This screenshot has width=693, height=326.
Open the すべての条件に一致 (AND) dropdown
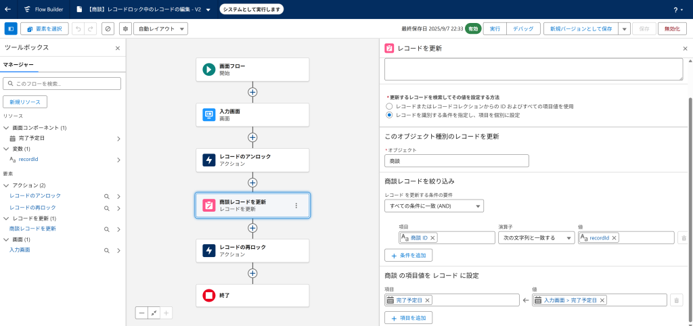[x=433, y=206]
